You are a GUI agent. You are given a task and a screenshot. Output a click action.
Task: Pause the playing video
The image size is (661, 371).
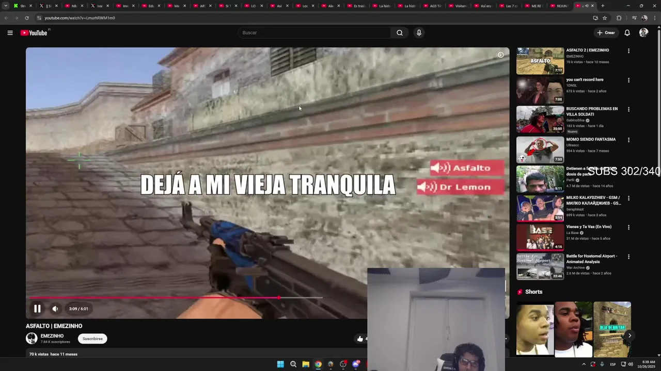pyautogui.click(x=37, y=309)
